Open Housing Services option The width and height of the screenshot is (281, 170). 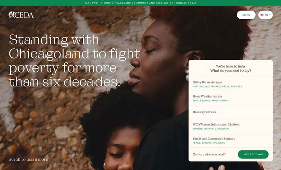pyautogui.click(x=231, y=112)
